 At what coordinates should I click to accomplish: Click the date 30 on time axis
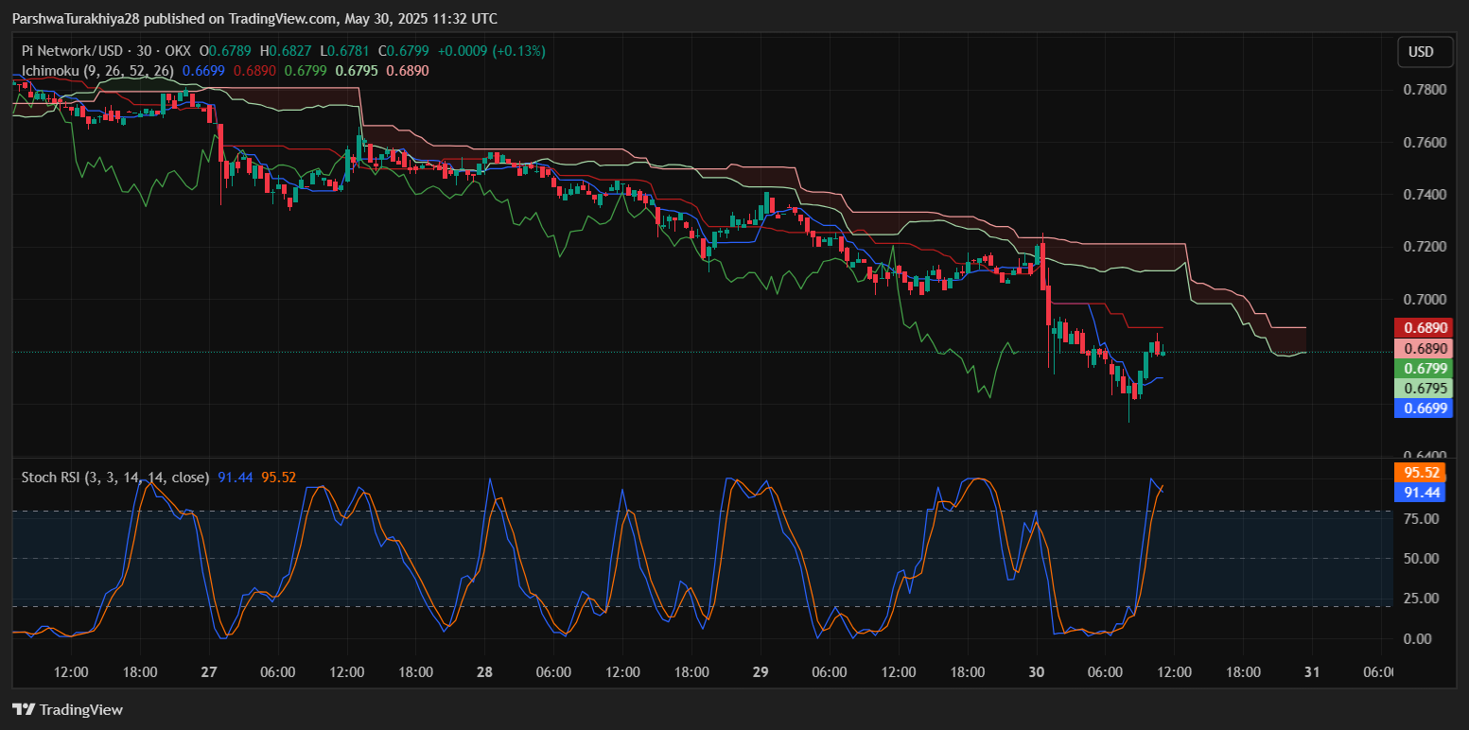point(1037,672)
